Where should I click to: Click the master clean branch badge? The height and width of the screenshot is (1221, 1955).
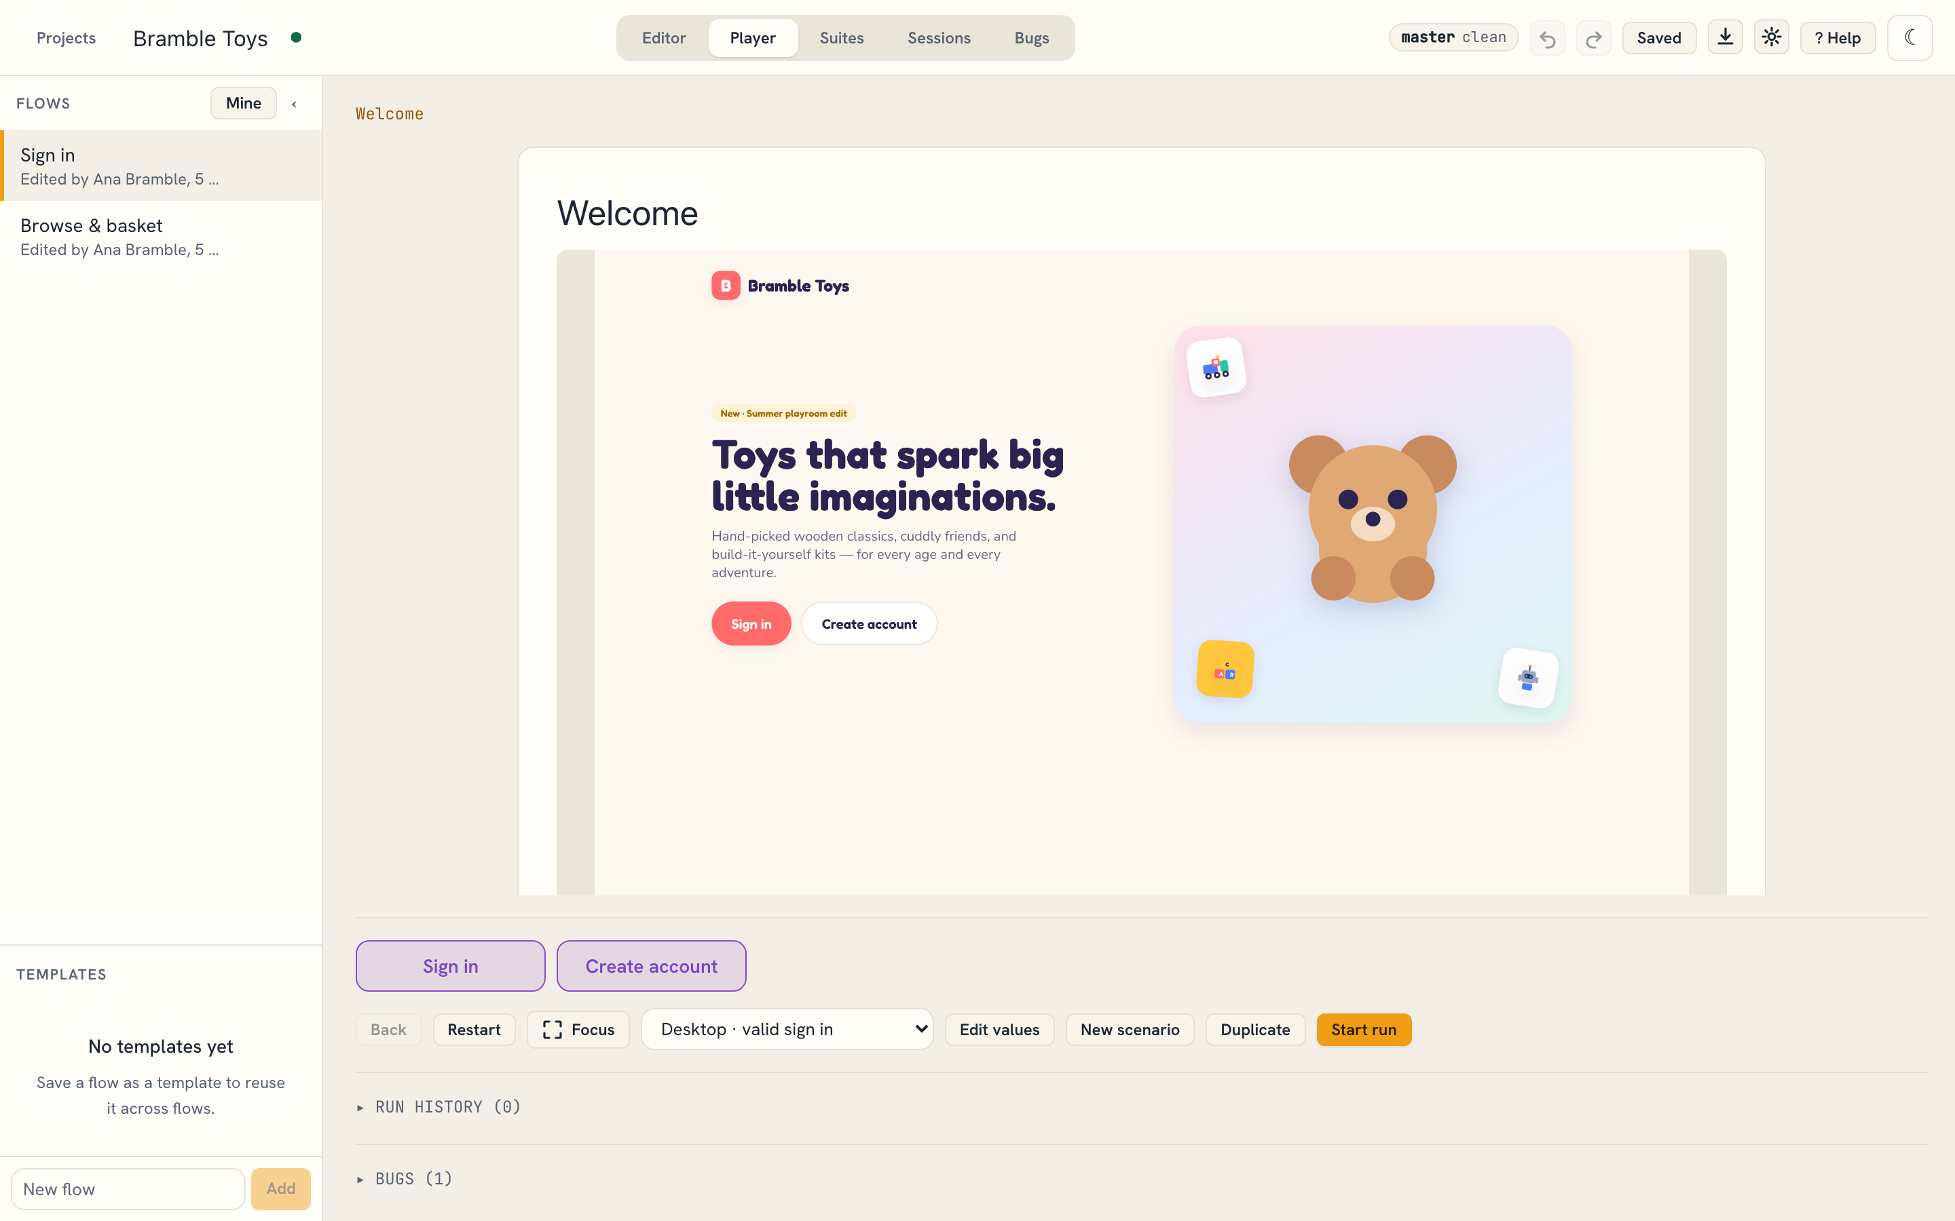pos(1453,37)
